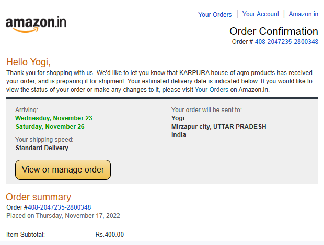Select the Saturday, November 26 date text
Screen dimensions: 324x245
pyautogui.click(x=50, y=126)
